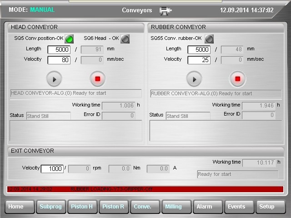Click Exit Conveyor current A value
Image resolution: width=291 pixels, height=218 pixels.
pos(158,169)
